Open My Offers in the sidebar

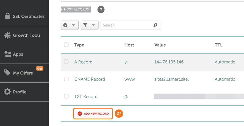coord(24,73)
